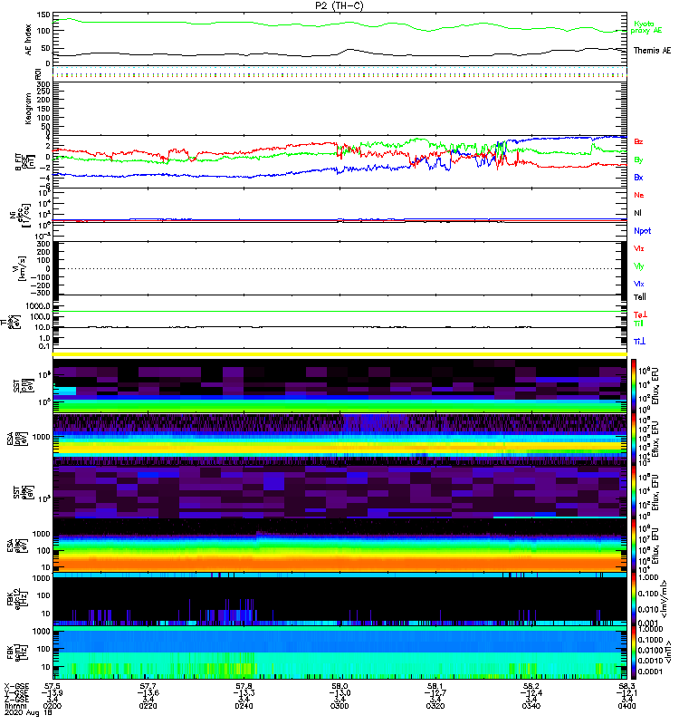
Task: Click the color bar beside the ESA electrons spectrogram
Action: pyautogui.click(x=634, y=546)
